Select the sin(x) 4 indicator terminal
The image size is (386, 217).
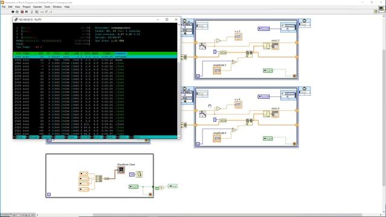[275, 114]
